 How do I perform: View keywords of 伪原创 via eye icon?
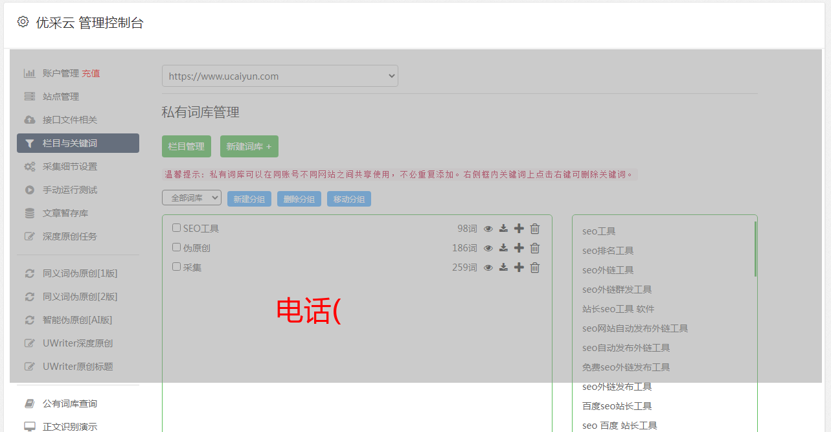[x=488, y=248]
